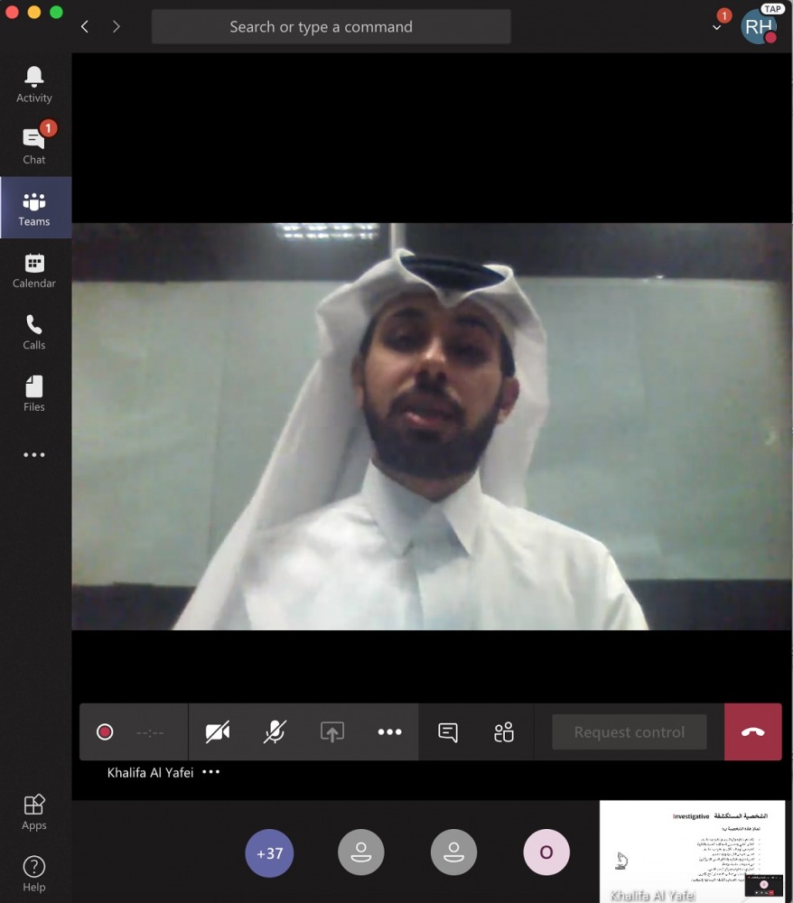Viewport: 793px width, 903px height.
Task: Turn on the camera
Action: click(x=217, y=732)
